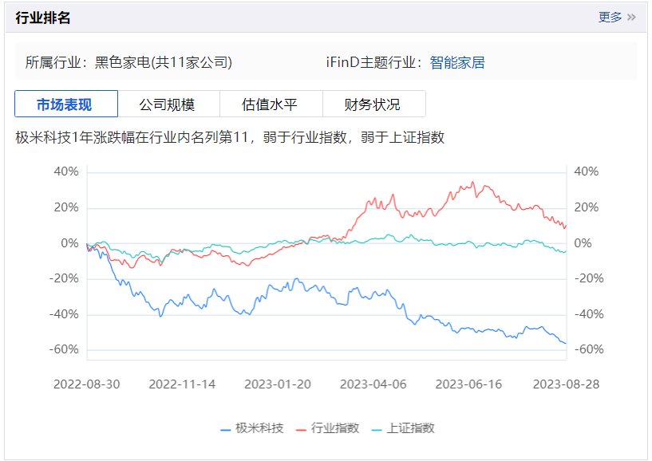Click the red line marker for 行业指数

coord(301,428)
